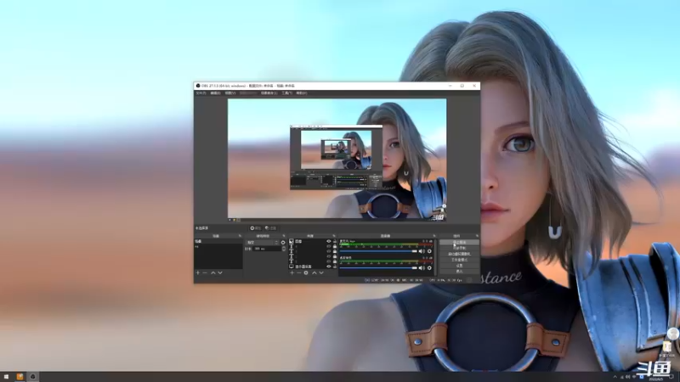Move the scene down with the arrow icon

pyautogui.click(x=220, y=272)
